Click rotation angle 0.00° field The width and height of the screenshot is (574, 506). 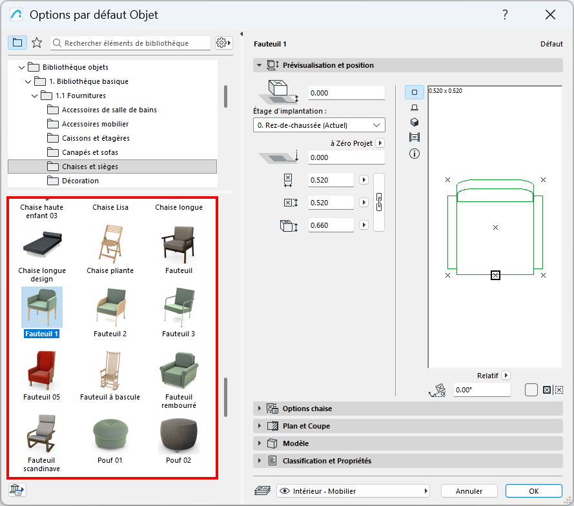click(482, 390)
